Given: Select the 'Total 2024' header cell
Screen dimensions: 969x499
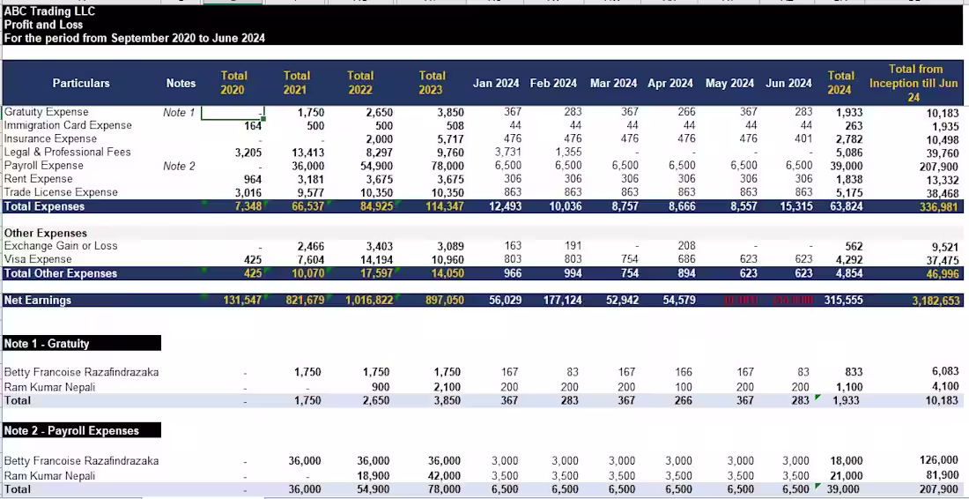Looking at the screenshot, I should 840,83.
